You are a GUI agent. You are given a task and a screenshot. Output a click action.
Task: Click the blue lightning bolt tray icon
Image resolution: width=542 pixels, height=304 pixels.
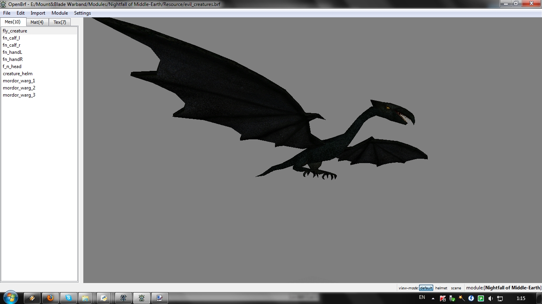tap(471, 298)
